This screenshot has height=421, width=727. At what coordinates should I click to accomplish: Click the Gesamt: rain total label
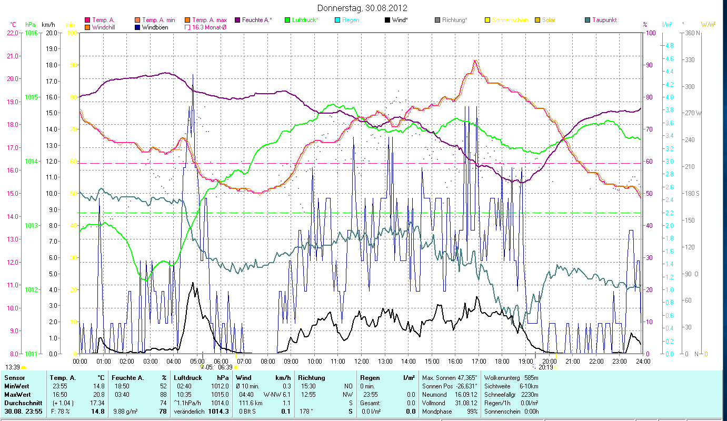[370, 403]
